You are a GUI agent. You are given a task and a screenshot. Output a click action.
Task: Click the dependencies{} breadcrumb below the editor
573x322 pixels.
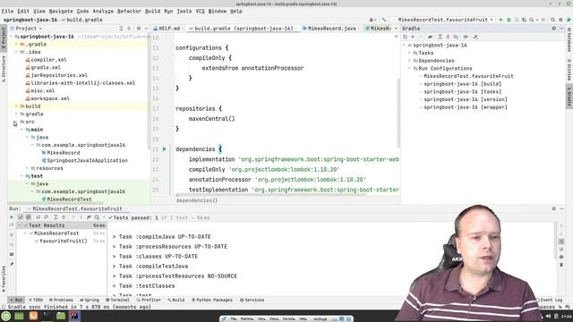click(197, 200)
